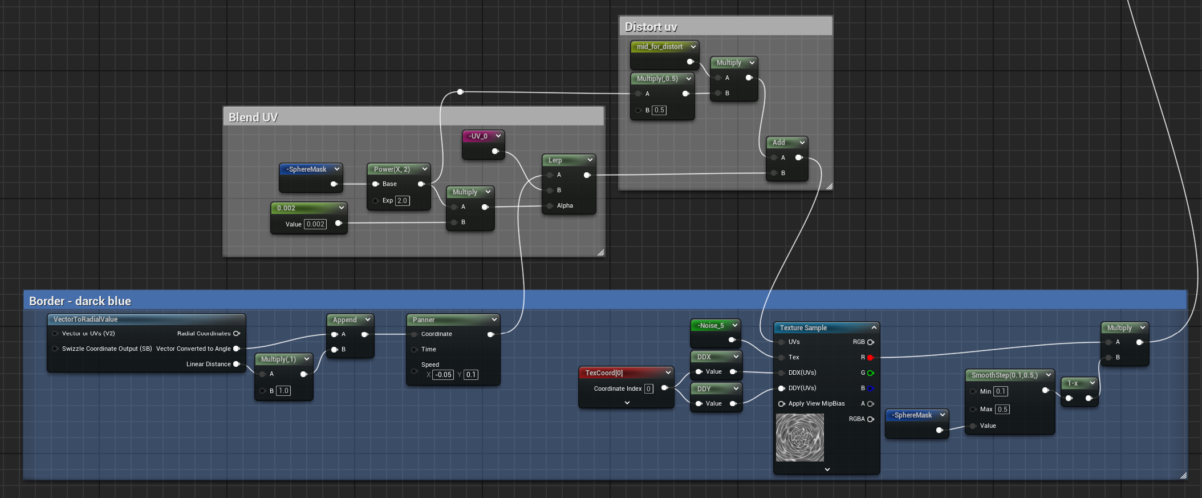Click the Texture Sample preview thumbnail
This screenshot has height=498, width=1202.
(800, 438)
